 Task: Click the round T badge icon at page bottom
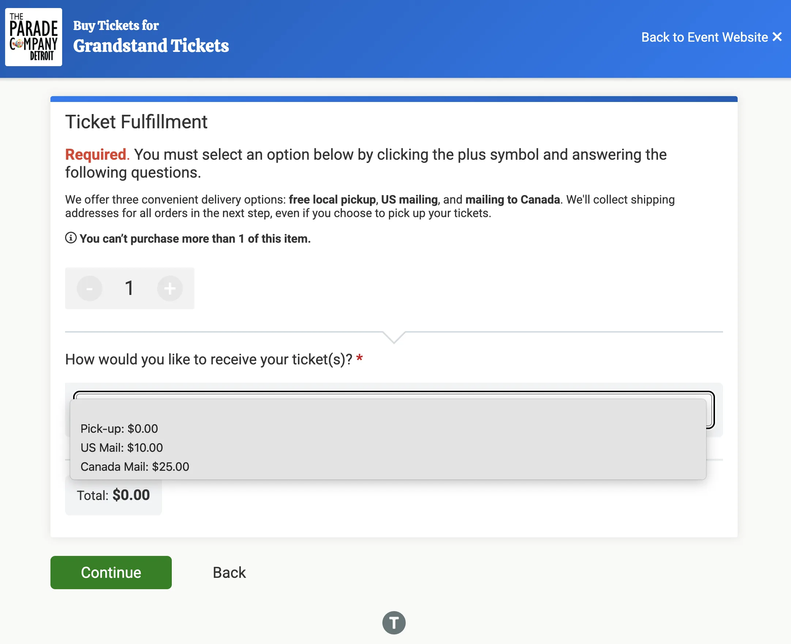click(394, 622)
